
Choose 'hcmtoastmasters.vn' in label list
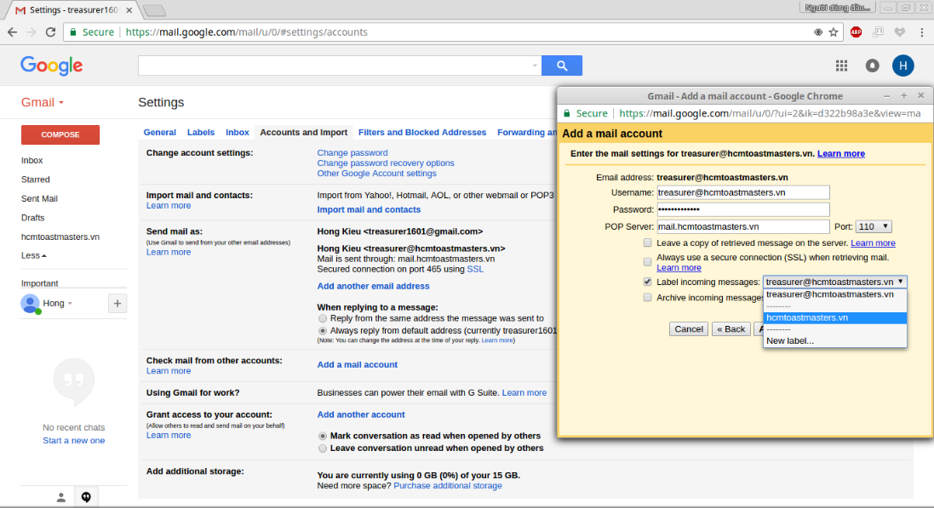[835, 317]
